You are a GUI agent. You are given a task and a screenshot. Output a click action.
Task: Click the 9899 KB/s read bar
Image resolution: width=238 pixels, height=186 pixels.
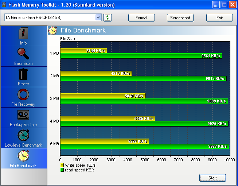point(144,101)
